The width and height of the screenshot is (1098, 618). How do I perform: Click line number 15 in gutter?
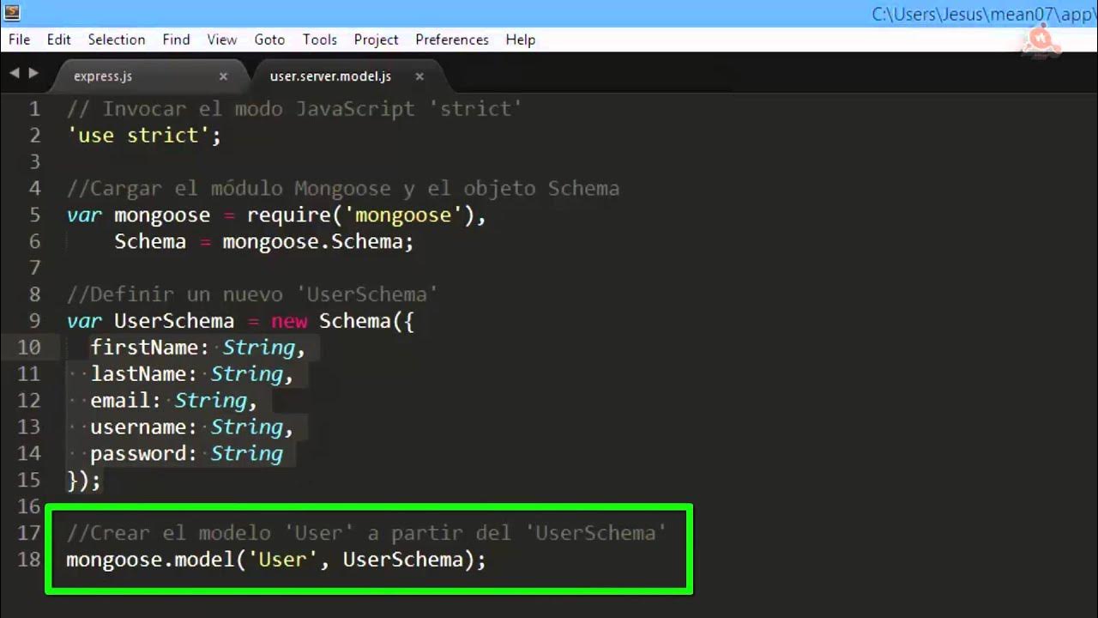[28, 481]
